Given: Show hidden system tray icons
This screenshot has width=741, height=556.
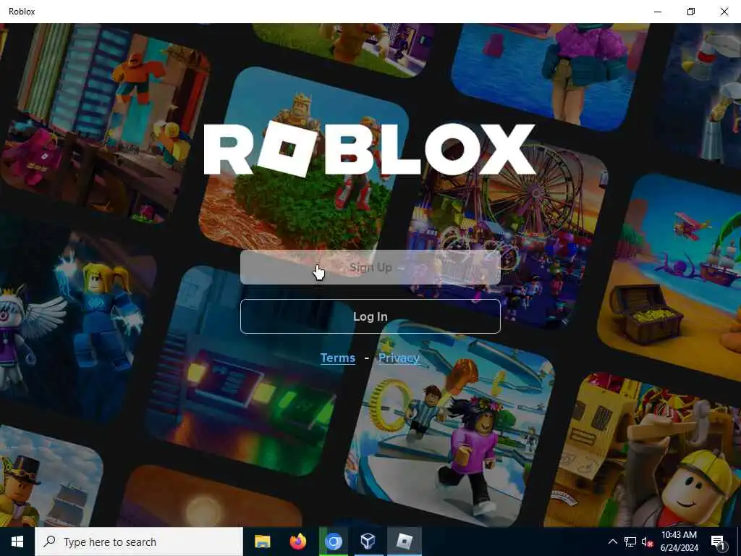Looking at the screenshot, I should coord(612,542).
